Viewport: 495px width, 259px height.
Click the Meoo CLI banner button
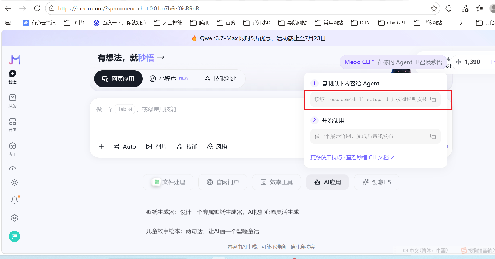[x=393, y=62]
